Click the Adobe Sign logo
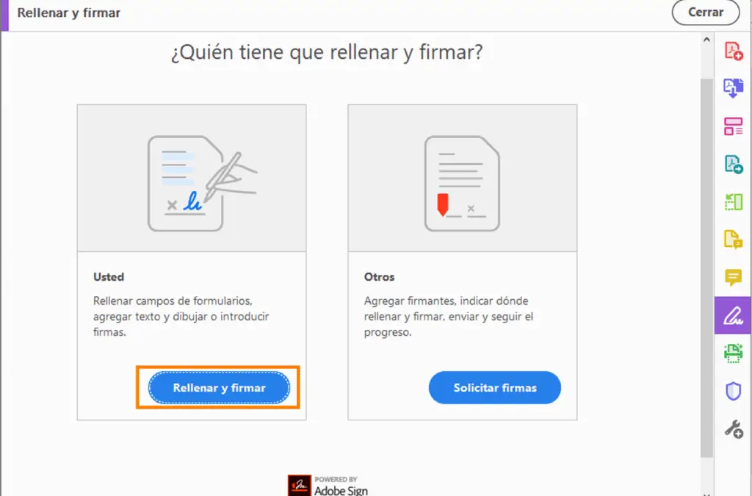Screen dimensions: 752x496 pos(328,486)
